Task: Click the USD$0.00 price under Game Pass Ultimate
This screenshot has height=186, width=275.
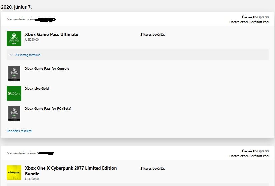Action: click(x=32, y=40)
